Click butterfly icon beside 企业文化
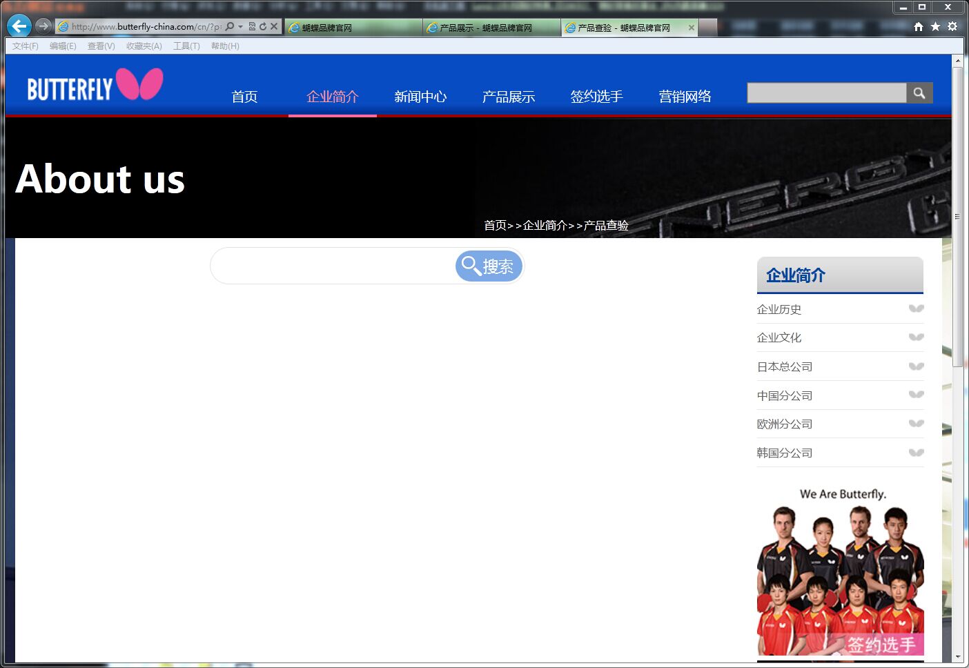Viewport: 969px width, 668px height. (x=916, y=337)
